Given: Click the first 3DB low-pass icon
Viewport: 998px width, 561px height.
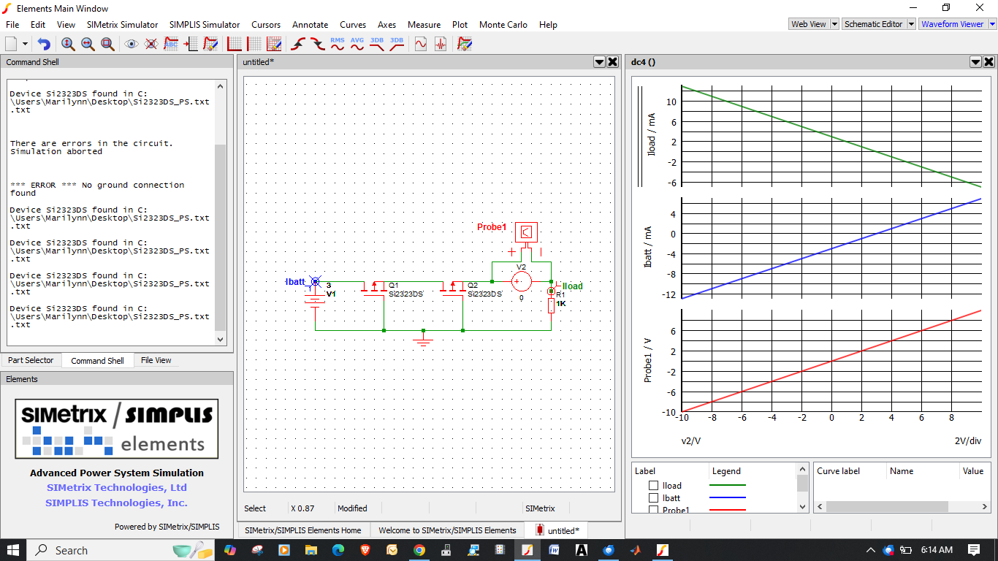Looking at the screenshot, I should (377, 44).
